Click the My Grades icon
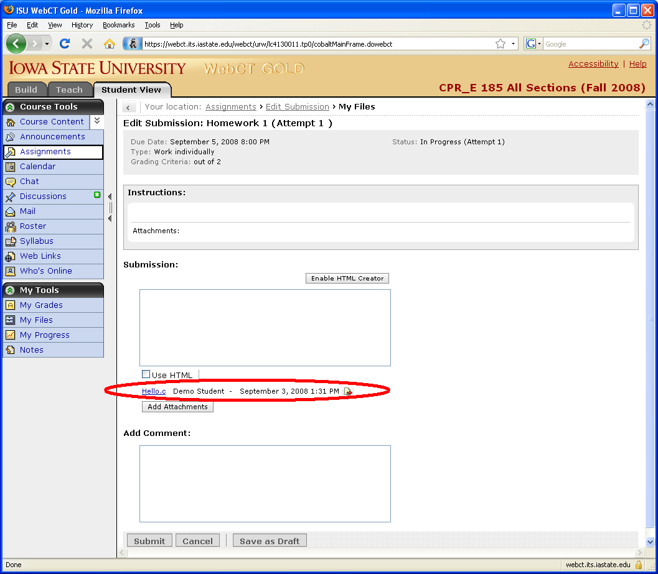 (x=10, y=305)
